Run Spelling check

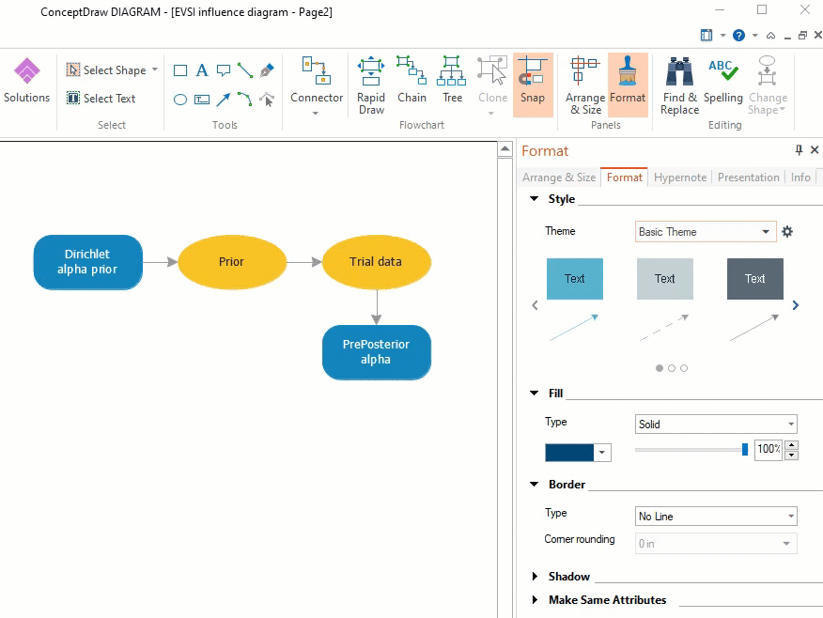click(723, 80)
